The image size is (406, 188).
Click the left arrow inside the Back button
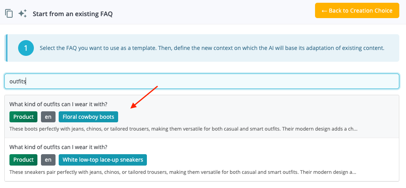[x=324, y=11]
